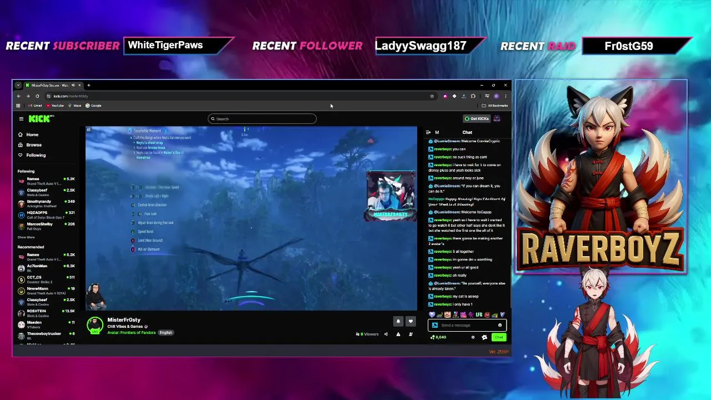Screen dimensions: 711x400
Task: Open Gmail bookmark
Action: (x=35, y=106)
